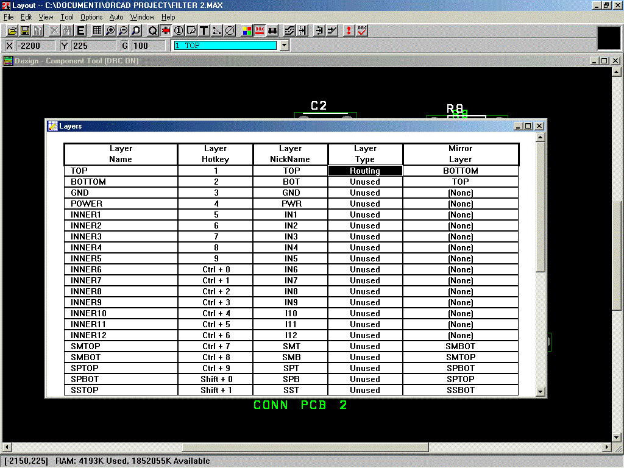This screenshot has width=624, height=468.
Task: Click the Refresh All red arrow icon
Action: coord(349,30)
